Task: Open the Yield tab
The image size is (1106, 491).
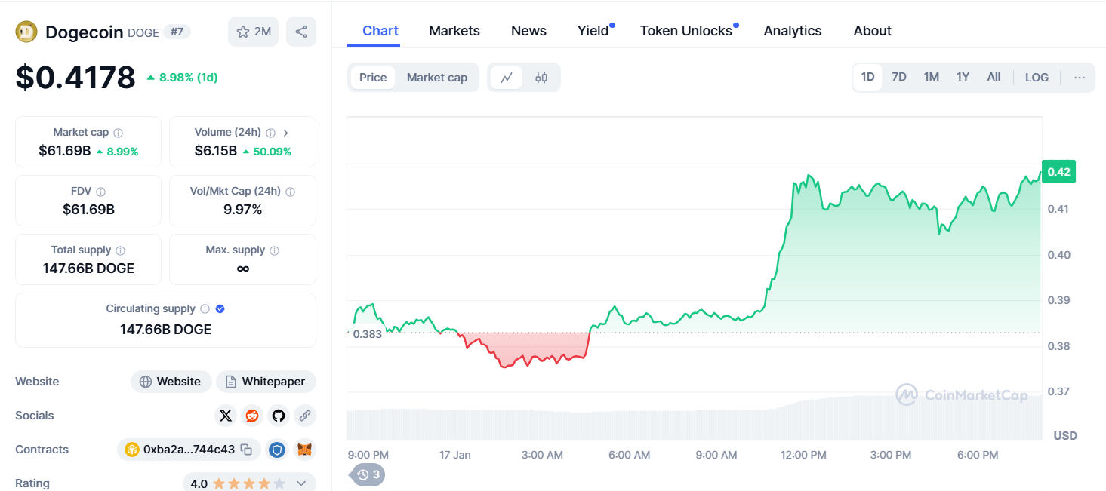Action: pos(593,31)
